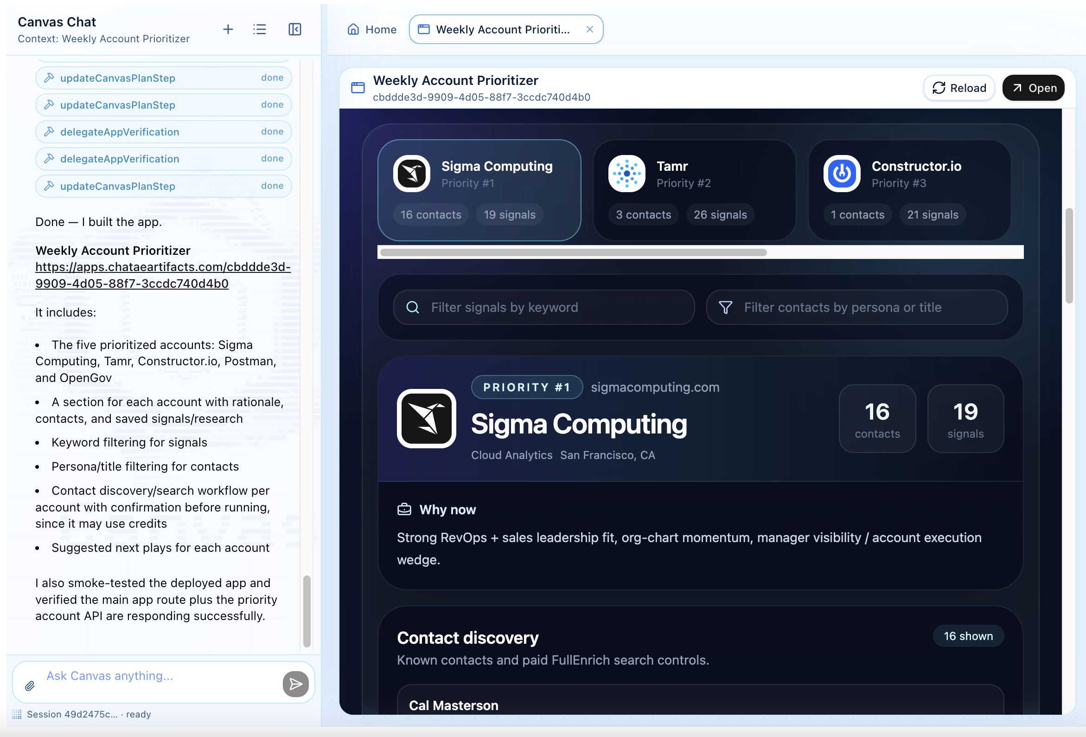Click the funnel filter icon
The height and width of the screenshot is (737, 1086).
tap(725, 307)
